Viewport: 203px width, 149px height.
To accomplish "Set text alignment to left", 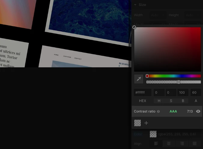I will tap(156, 144).
